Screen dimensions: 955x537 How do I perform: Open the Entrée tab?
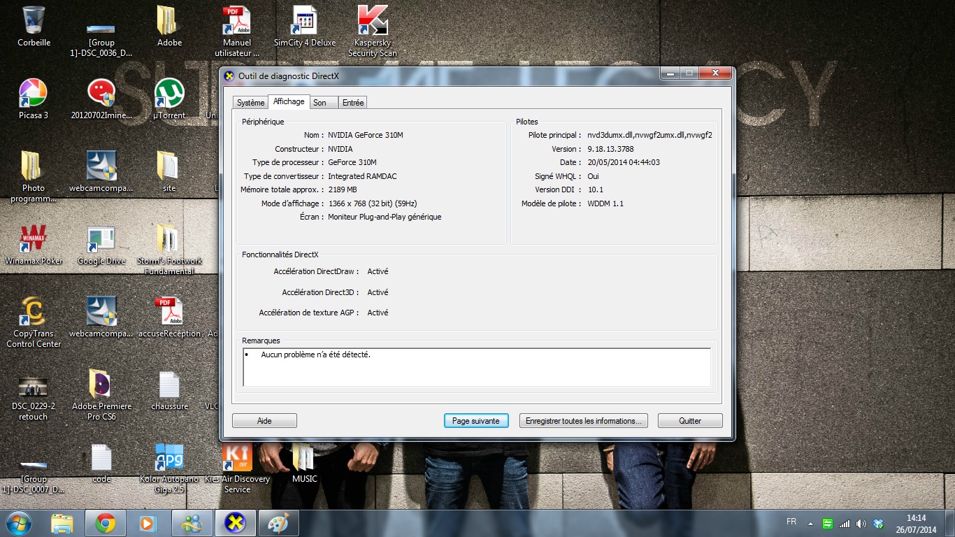click(x=353, y=103)
